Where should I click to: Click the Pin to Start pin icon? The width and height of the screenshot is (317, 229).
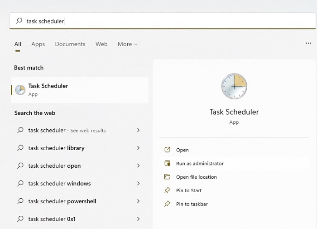(168, 190)
